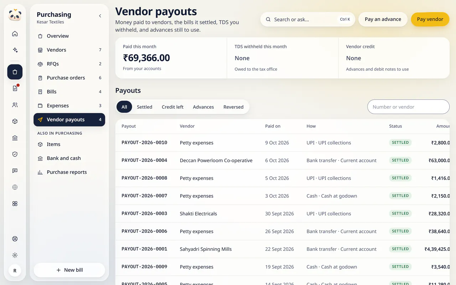Open the lifebuoy help icon

[x=15, y=239]
